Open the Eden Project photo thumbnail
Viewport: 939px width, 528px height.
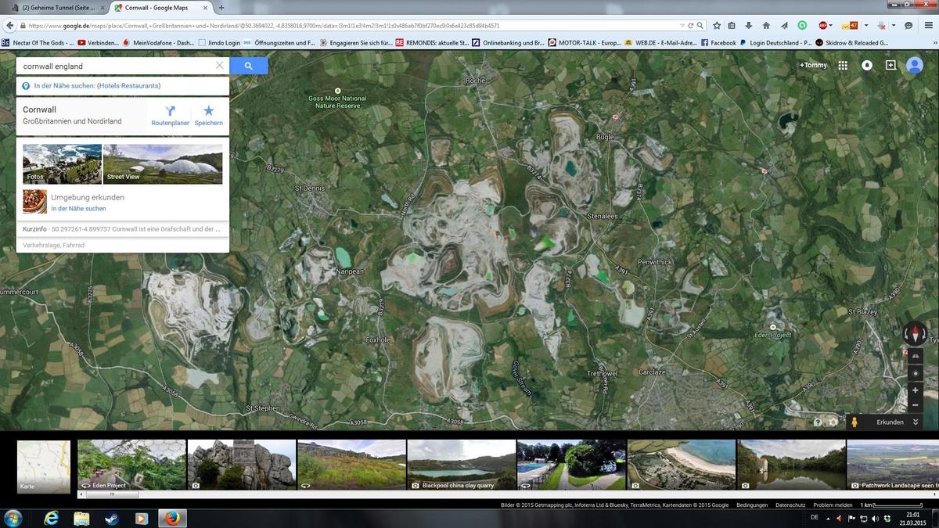click(131, 465)
